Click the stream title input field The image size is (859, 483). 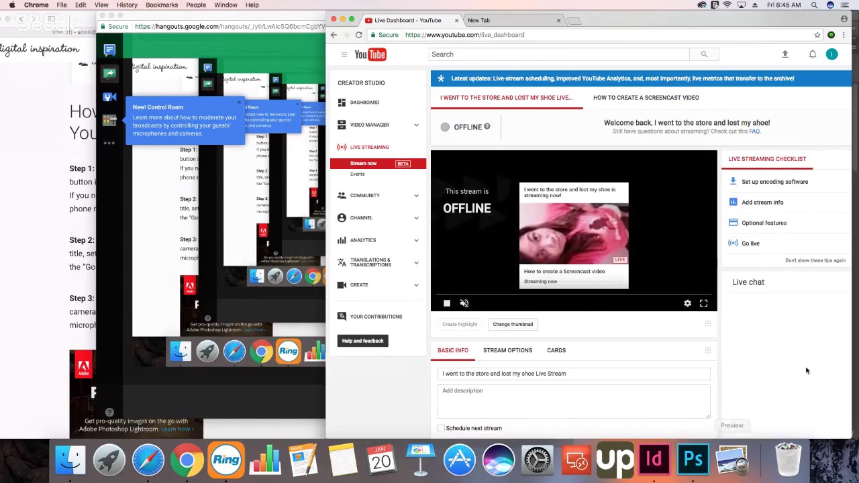574,374
